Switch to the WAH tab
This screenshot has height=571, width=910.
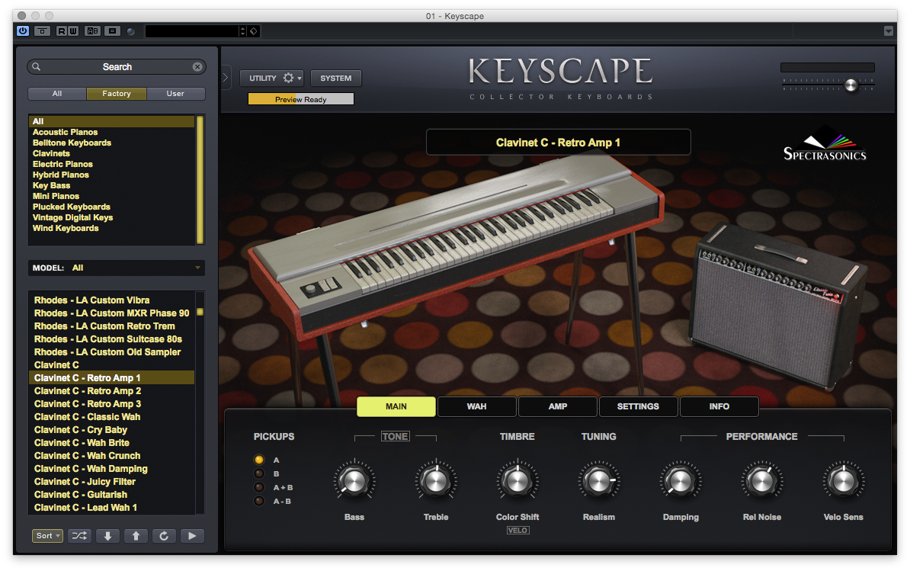tap(476, 406)
